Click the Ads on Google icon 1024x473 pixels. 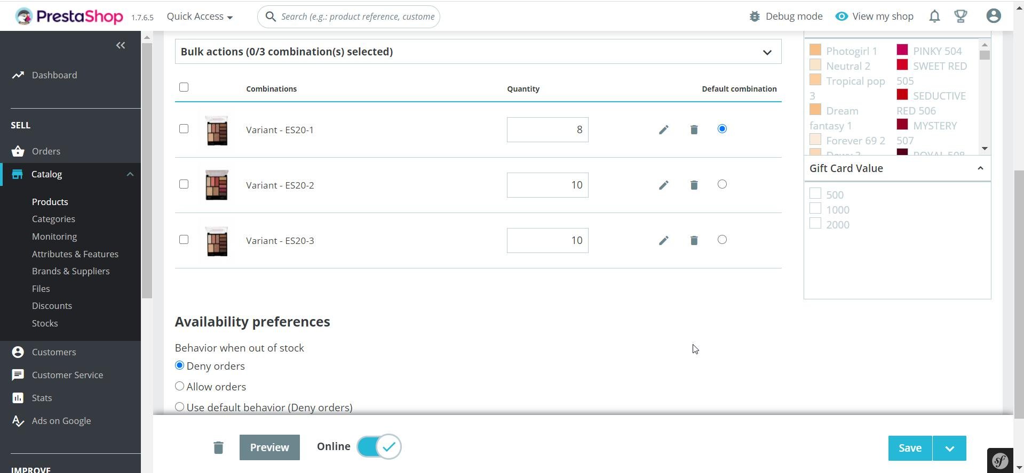click(18, 421)
